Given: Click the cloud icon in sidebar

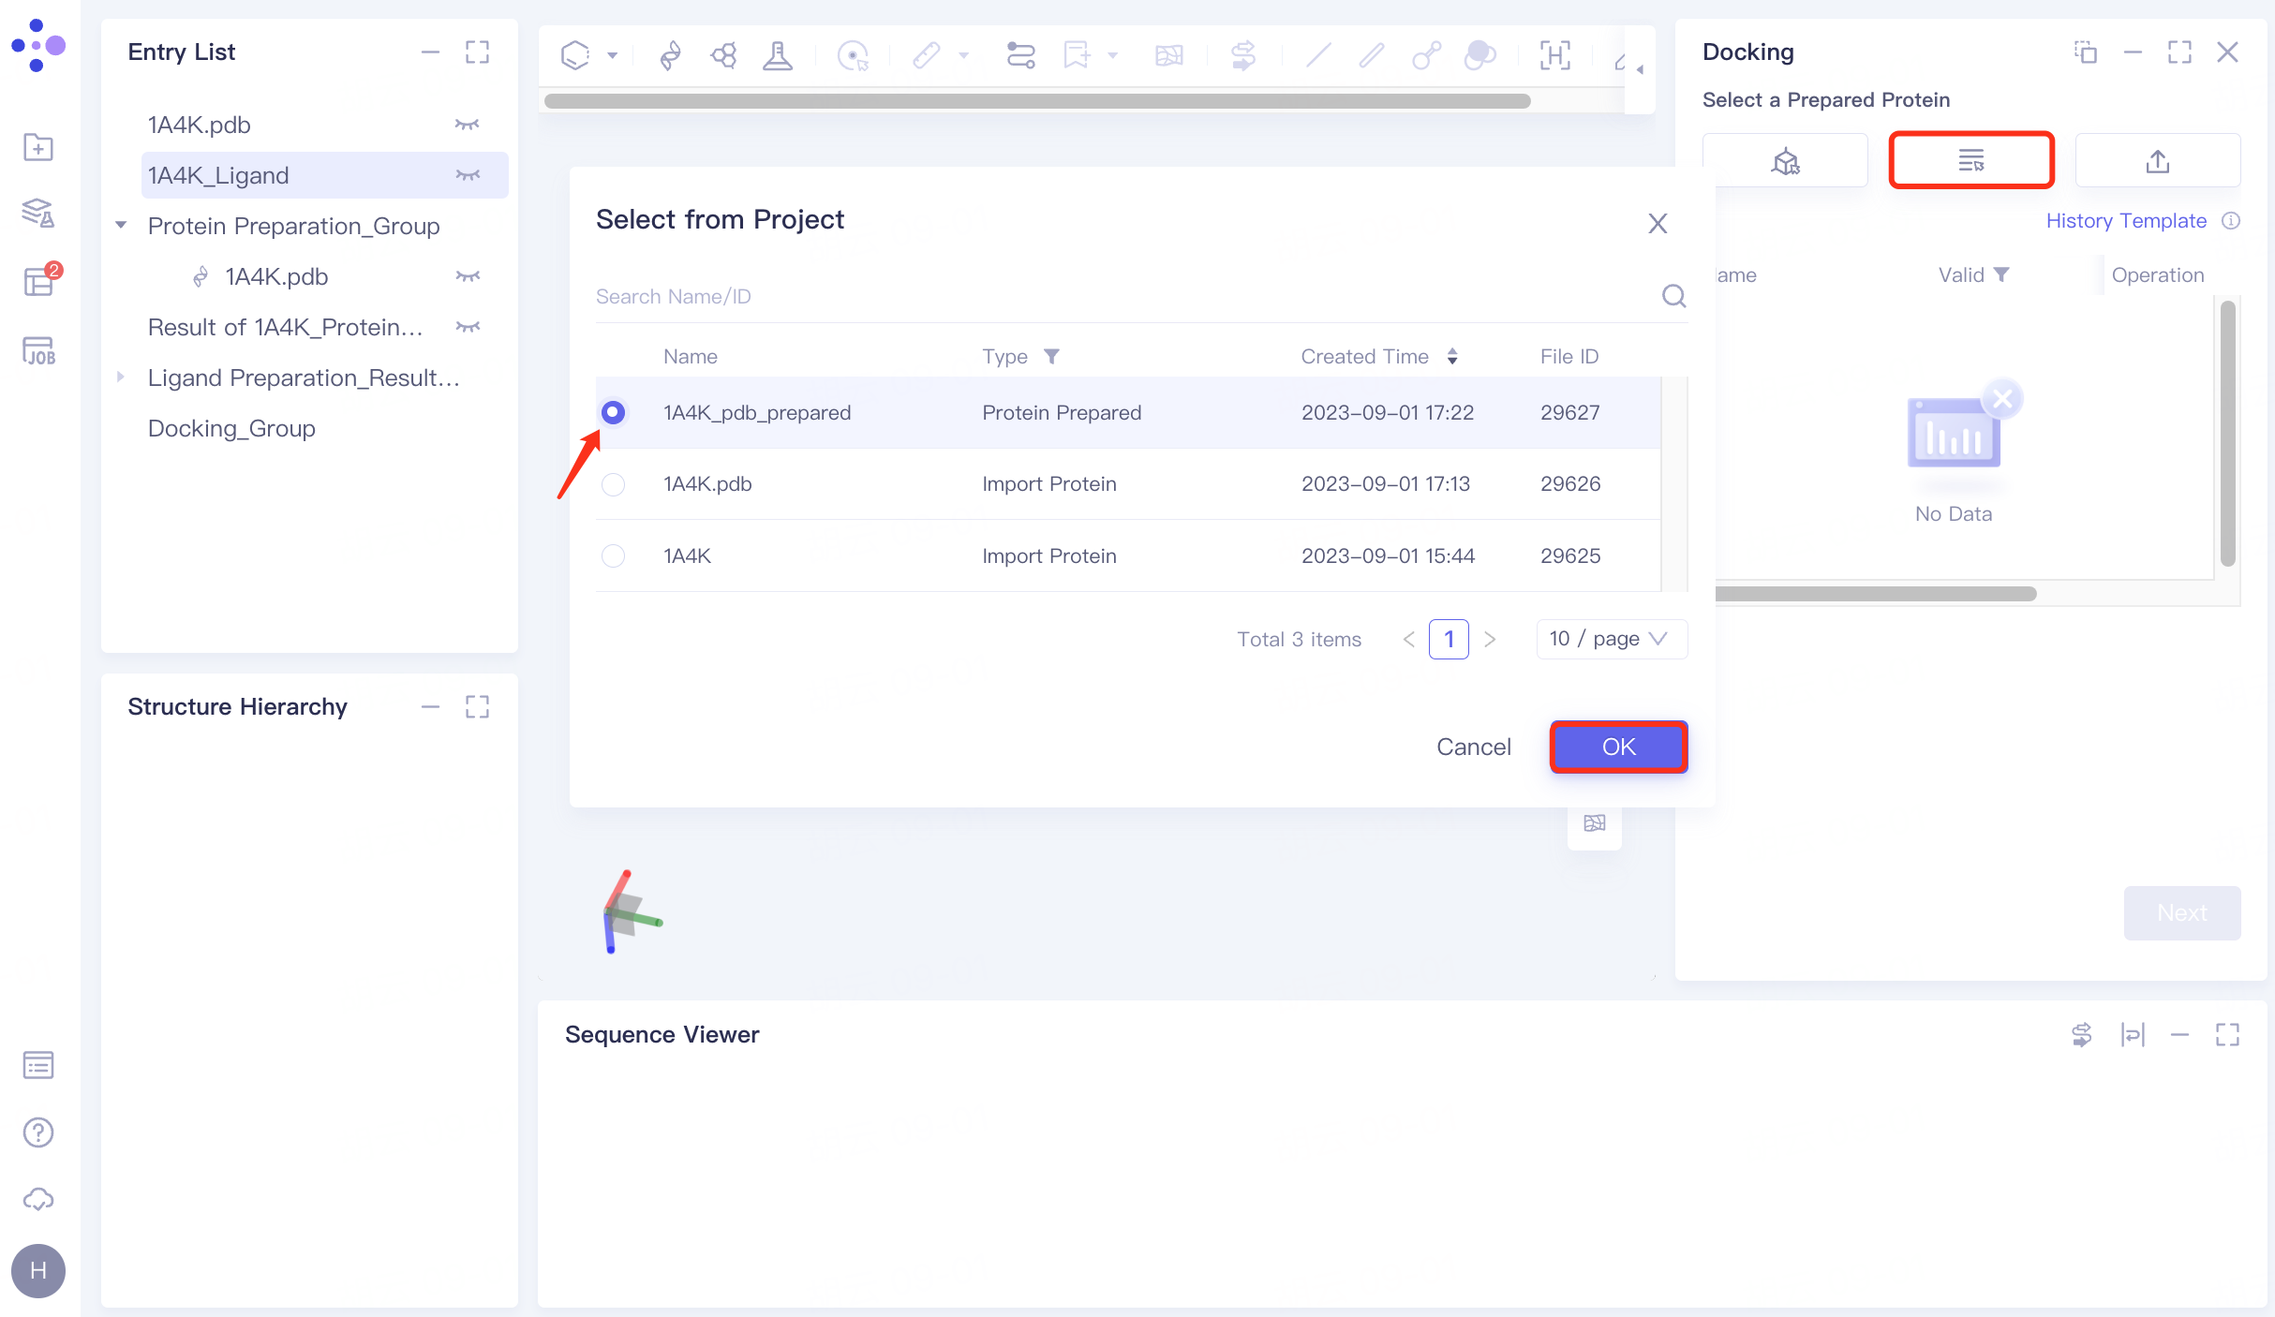Looking at the screenshot, I should pyautogui.click(x=38, y=1200).
